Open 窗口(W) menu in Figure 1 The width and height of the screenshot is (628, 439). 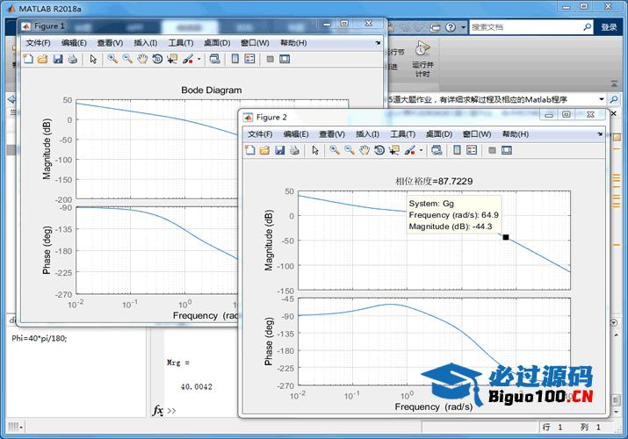[x=255, y=43]
